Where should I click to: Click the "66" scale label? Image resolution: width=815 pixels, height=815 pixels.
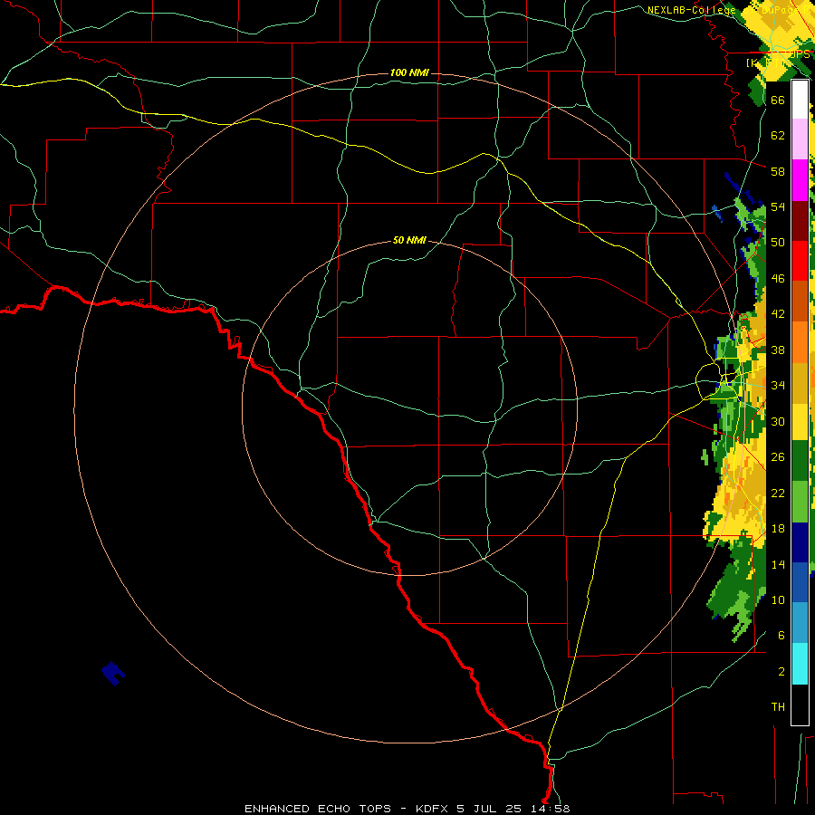[x=778, y=100]
